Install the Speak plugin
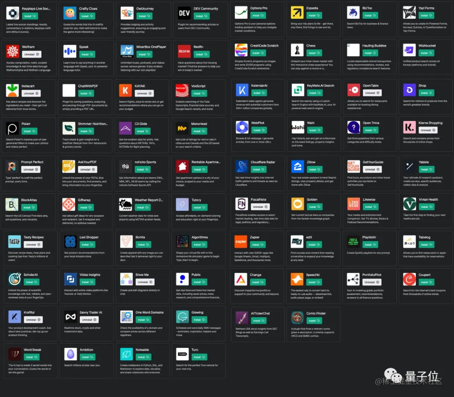Viewport: 454px width, 397px height. coord(87,54)
